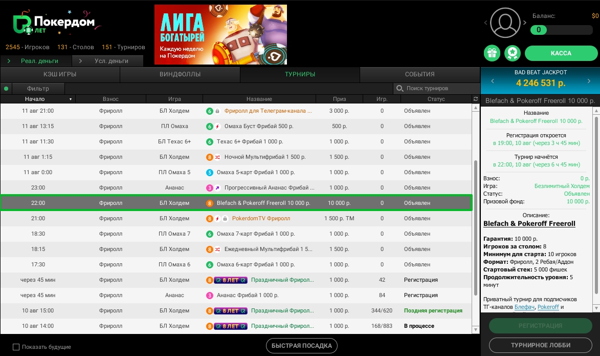Screen dimensions: 600x356
Task: Click 6-max icon on Omaha 7-card row
Action: pyautogui.click(x=210, y=234)
